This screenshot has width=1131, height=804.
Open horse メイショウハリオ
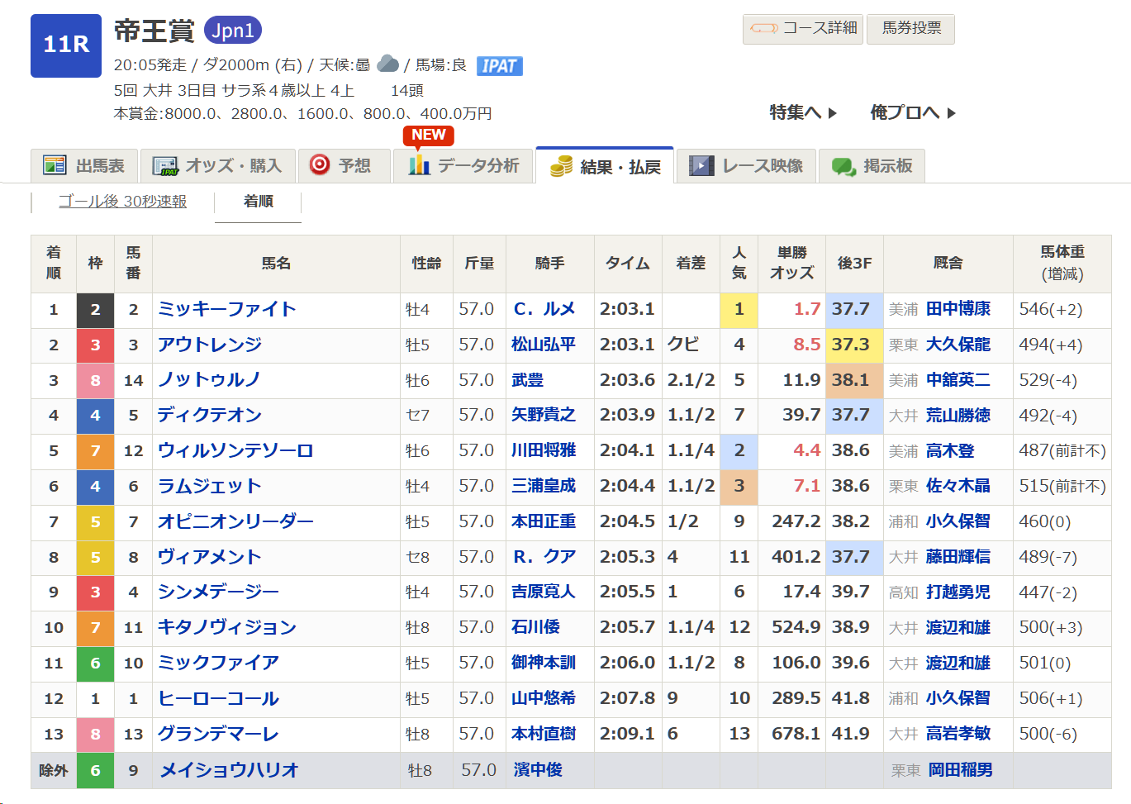click(x=229, y=770)
